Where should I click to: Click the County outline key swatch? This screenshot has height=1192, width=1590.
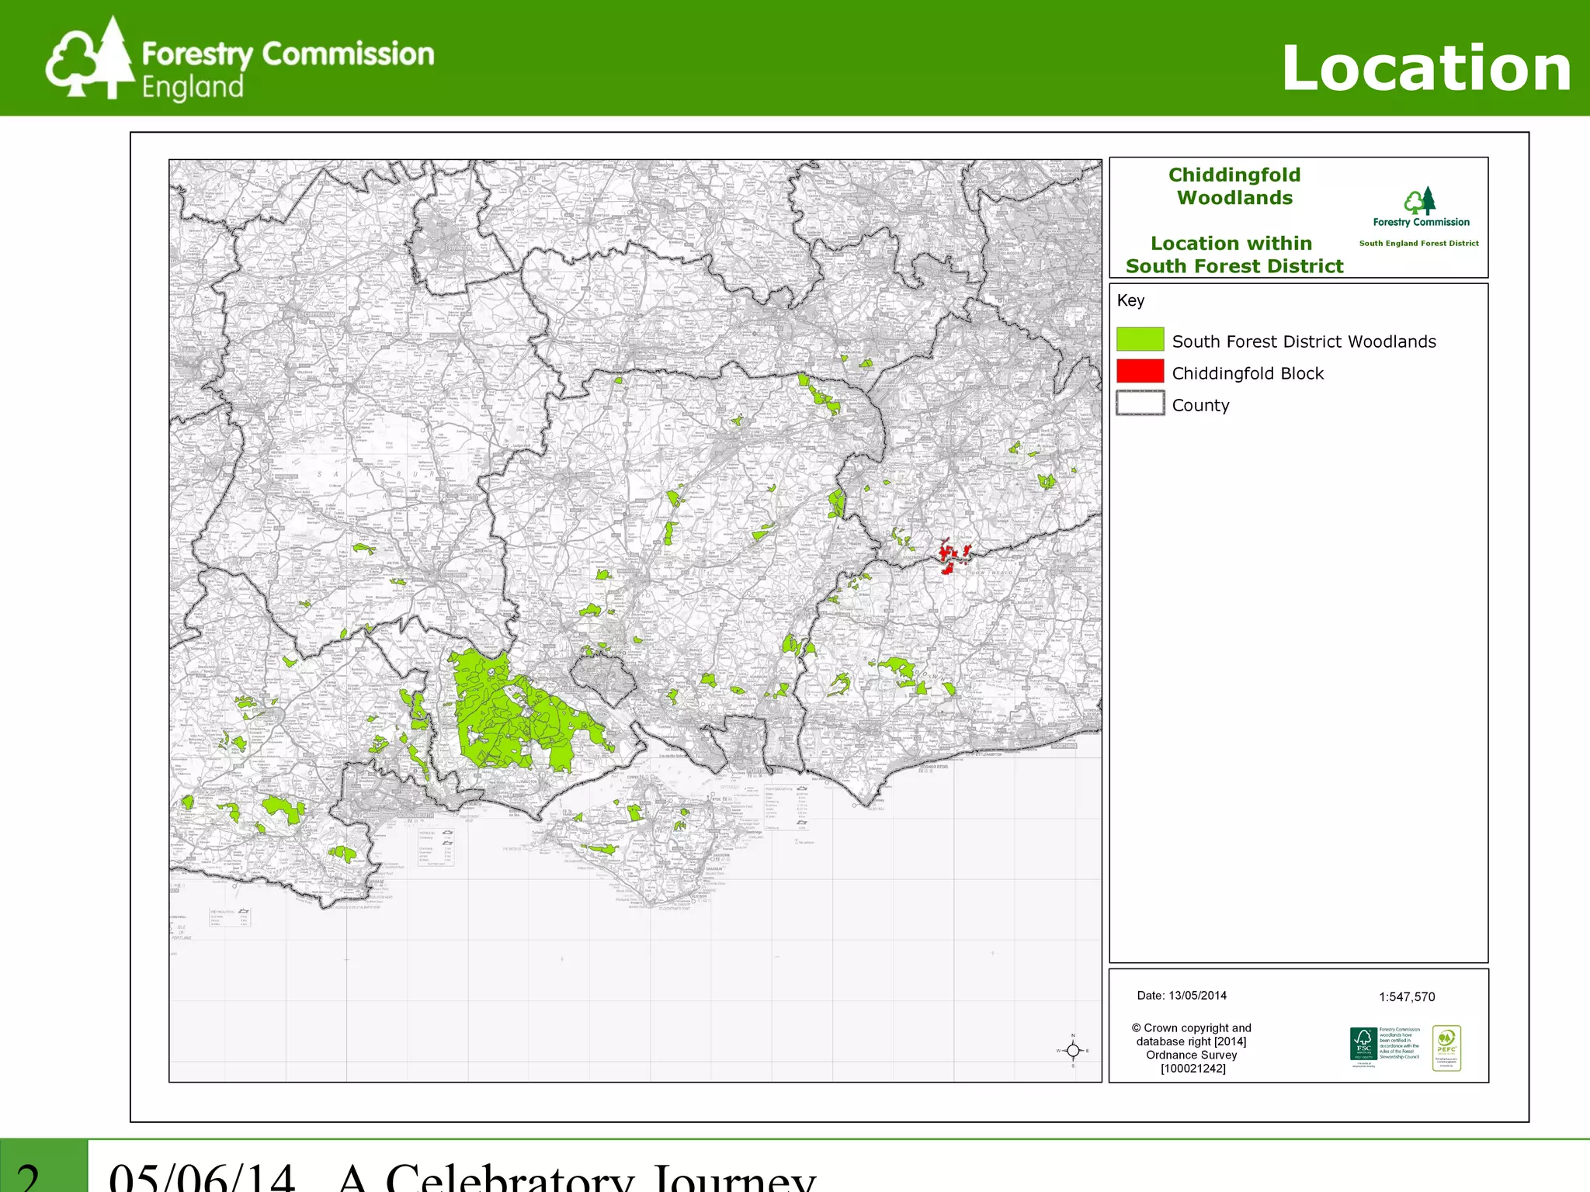[1140, 404]
